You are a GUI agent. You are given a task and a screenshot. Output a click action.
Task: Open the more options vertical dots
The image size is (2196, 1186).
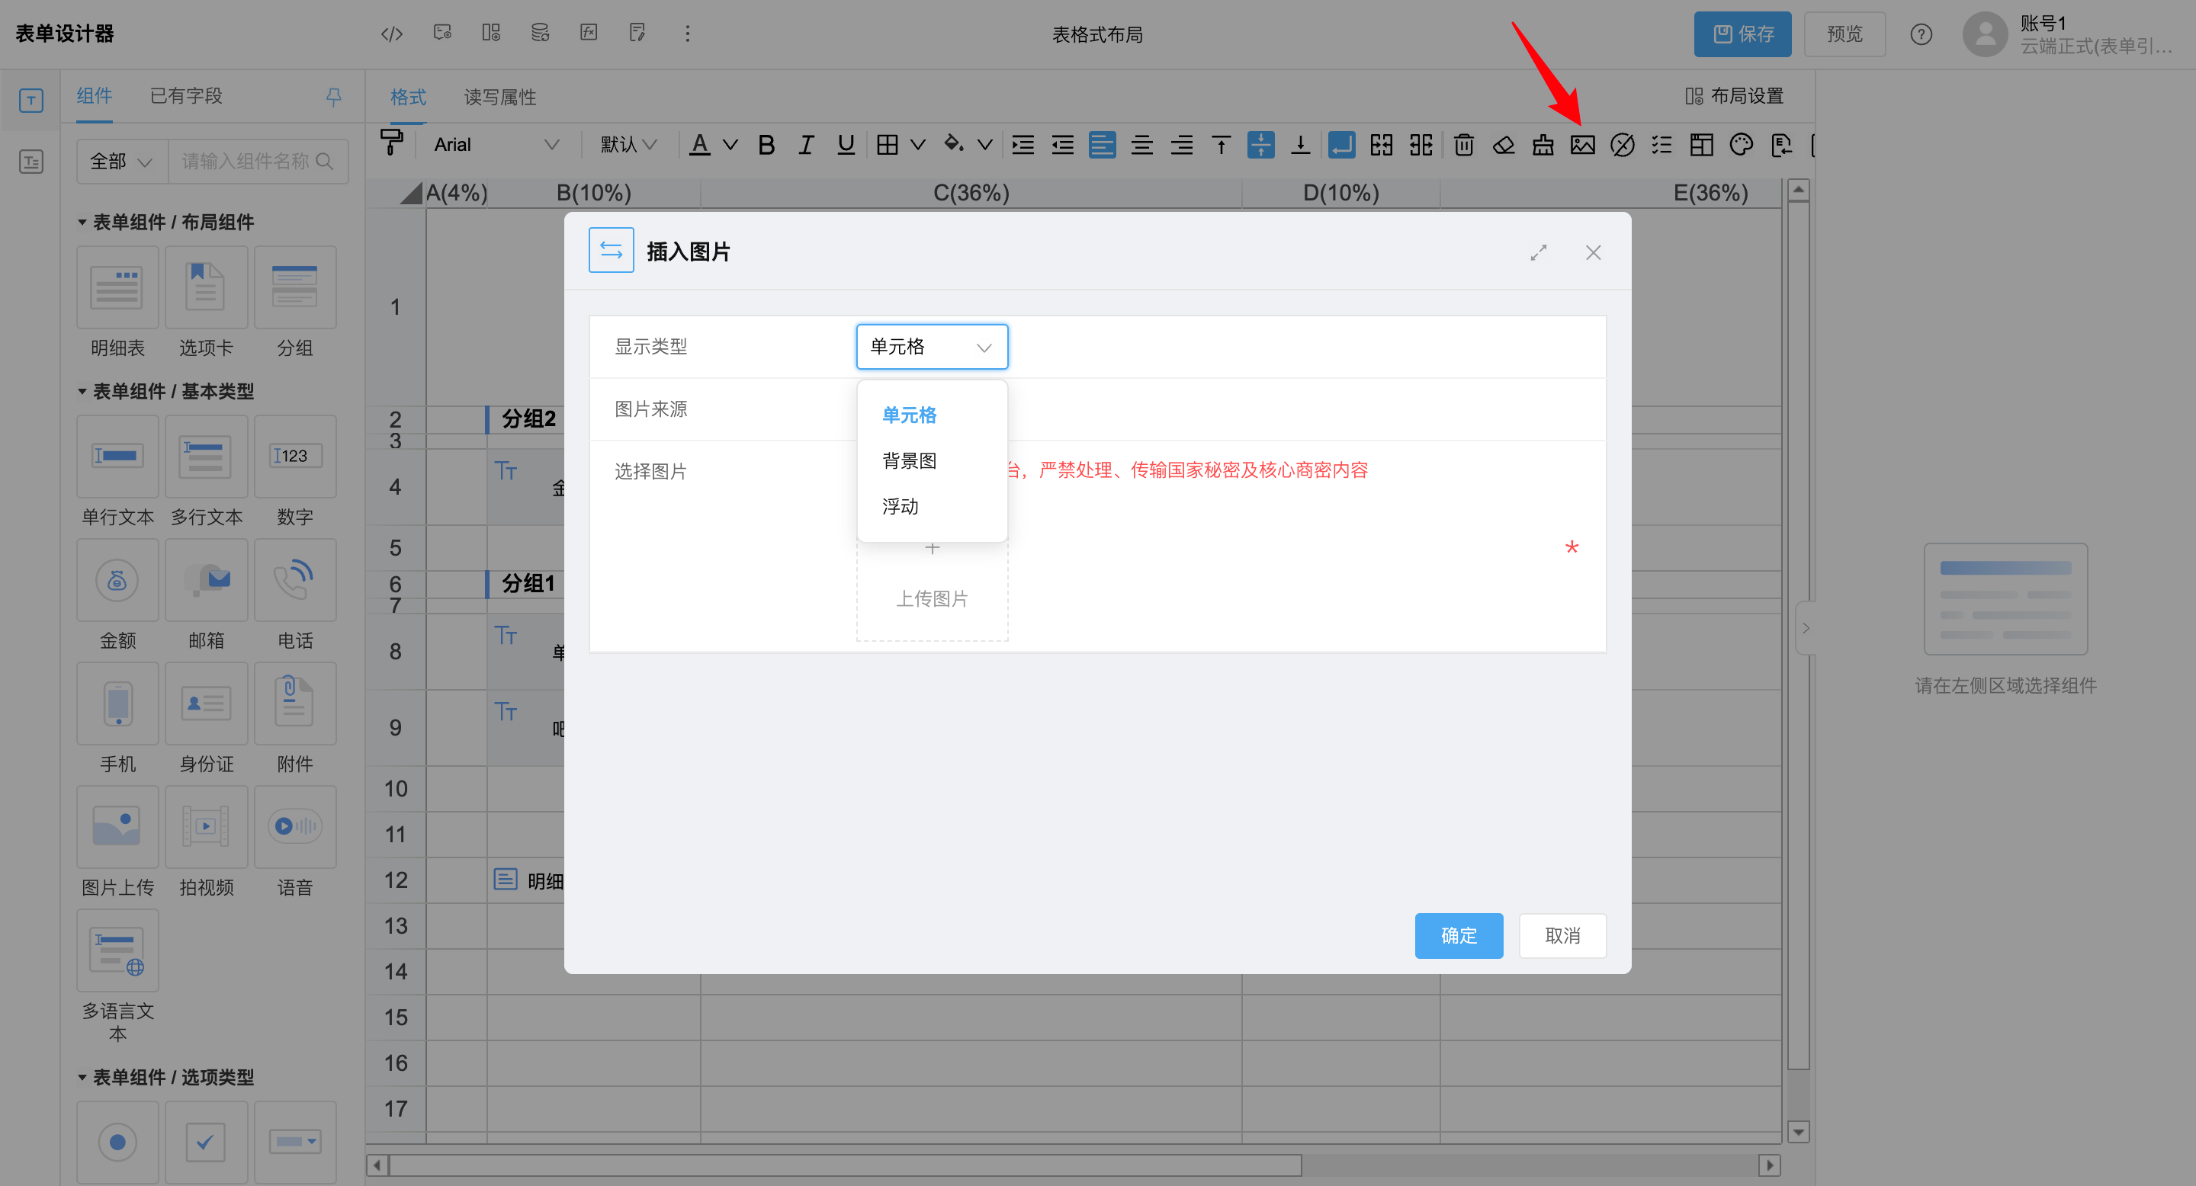click(688, 34)
